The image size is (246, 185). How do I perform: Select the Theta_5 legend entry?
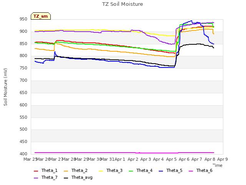click(171, 170)
